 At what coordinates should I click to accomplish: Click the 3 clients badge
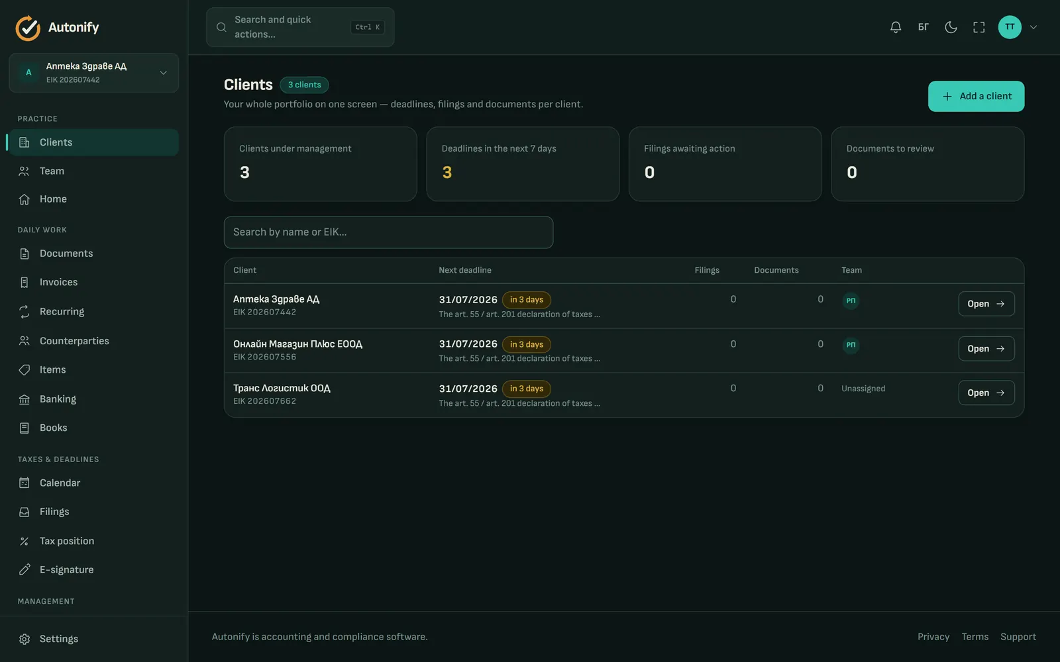click(x=304, y=85)
